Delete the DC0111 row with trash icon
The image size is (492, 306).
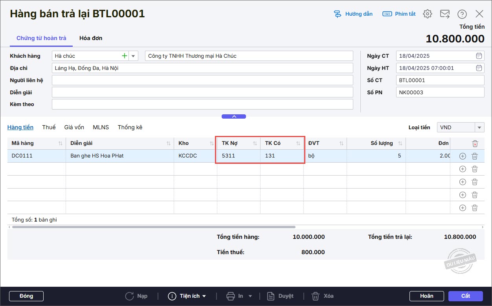coord(474,156)
